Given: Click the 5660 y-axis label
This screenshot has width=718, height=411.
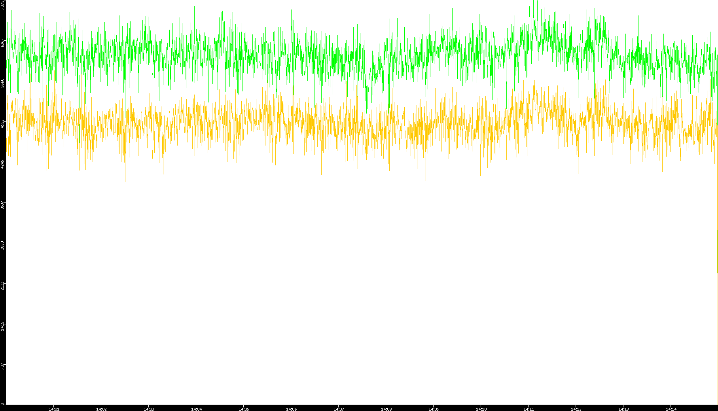Looking at the screenshot, I should coord(3,83).
